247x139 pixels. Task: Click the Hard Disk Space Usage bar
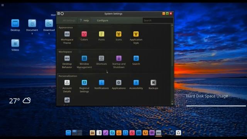pyautogui.click(x=216, y=106)
